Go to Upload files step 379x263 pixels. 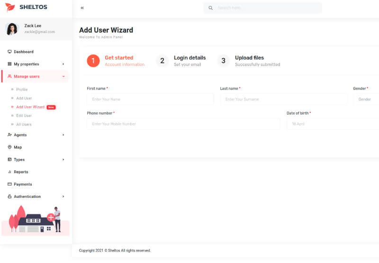(249, 60)
